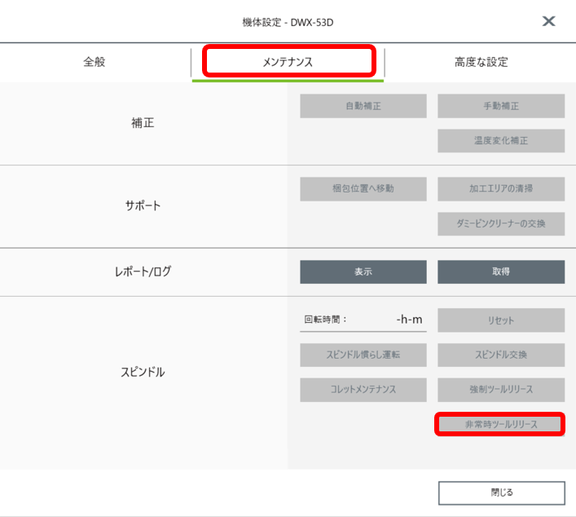Screen dimensions: 576x517
Task: Start スピンドル慣らし運転
Action: coord(363,355)
